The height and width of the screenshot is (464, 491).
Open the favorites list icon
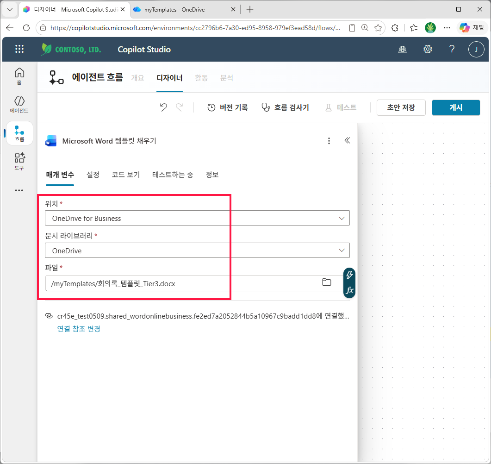click(414, 28)
